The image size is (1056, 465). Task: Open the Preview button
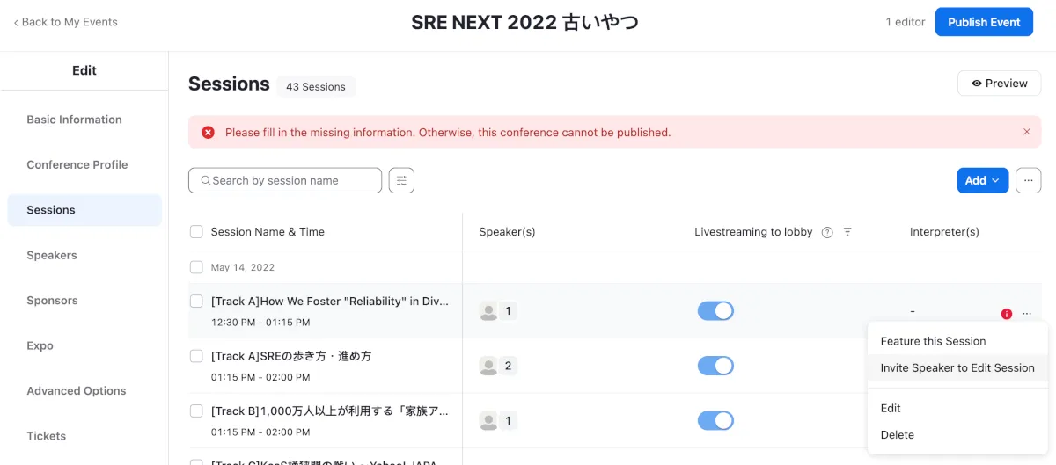click(x=999, y=84)
